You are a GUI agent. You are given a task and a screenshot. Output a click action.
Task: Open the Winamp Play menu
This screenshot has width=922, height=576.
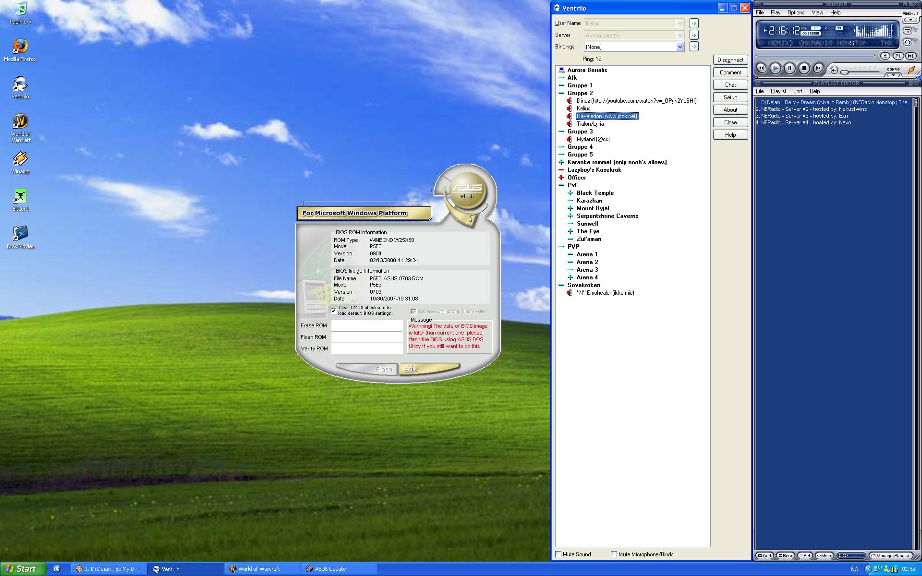point(776,12)
